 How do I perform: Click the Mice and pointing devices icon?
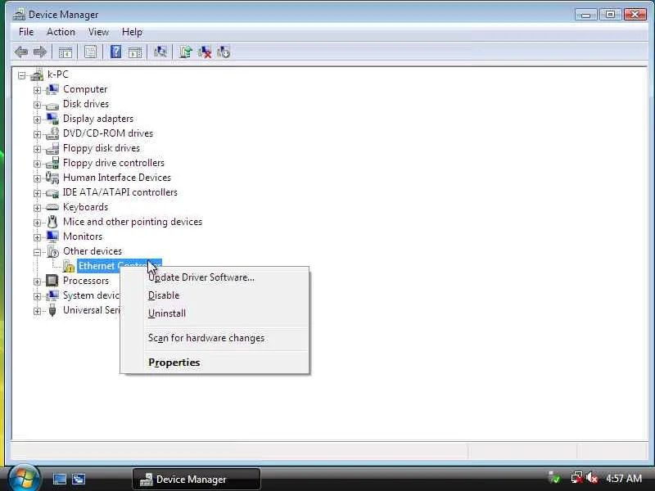pyautogui.click(x=52, y=221)
